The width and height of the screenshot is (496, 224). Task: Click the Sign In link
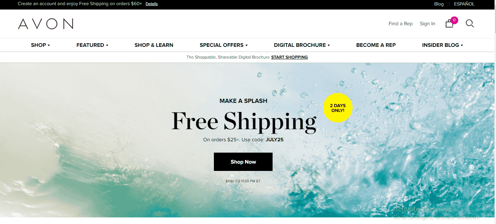tap(428, 24)
